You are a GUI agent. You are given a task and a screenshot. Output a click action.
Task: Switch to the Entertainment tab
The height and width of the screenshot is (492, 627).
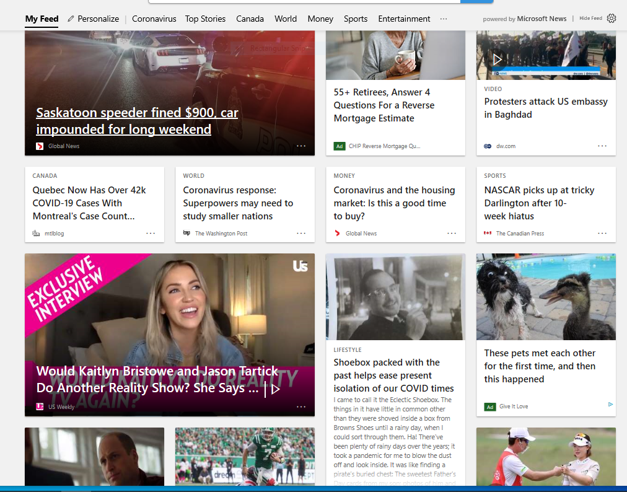coord(404,19)
